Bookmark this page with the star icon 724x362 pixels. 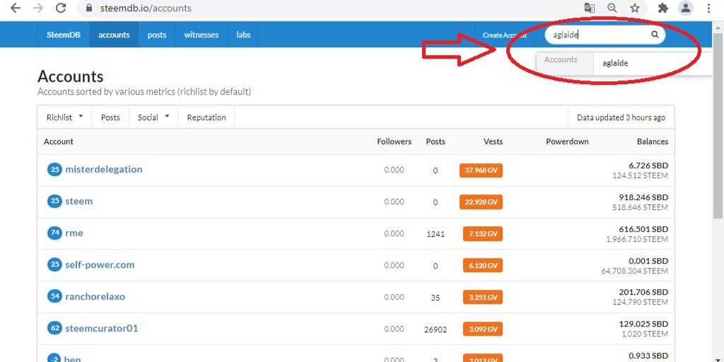(636, 8)
